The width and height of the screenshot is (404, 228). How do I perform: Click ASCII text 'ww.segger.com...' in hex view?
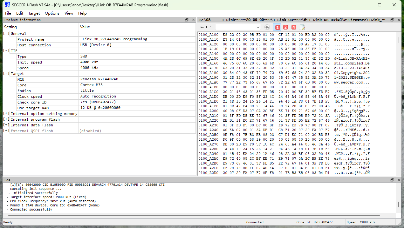pos(352,82)
